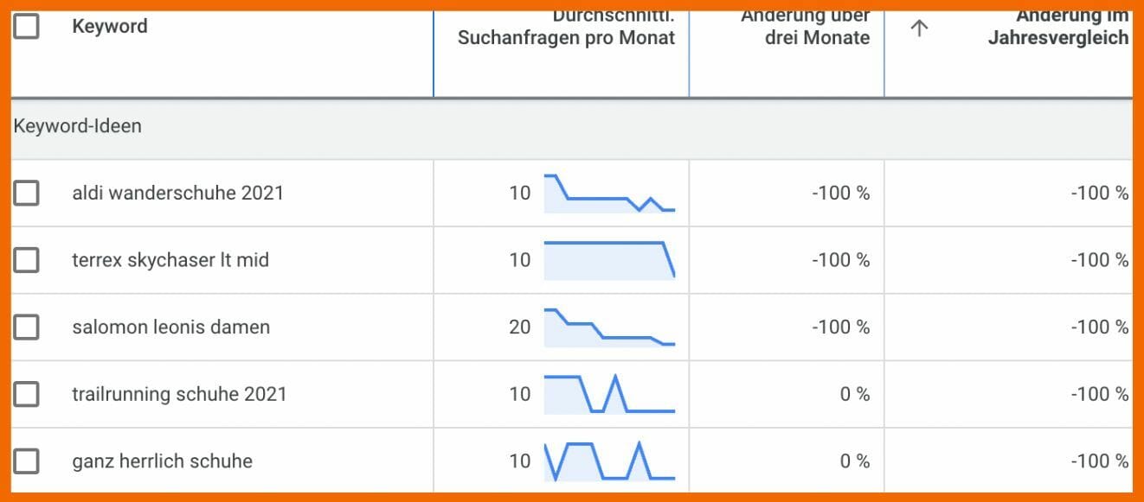Check the select-all checkbox in the header
This screenshot has width=1144, height=502.
(27, 26)
